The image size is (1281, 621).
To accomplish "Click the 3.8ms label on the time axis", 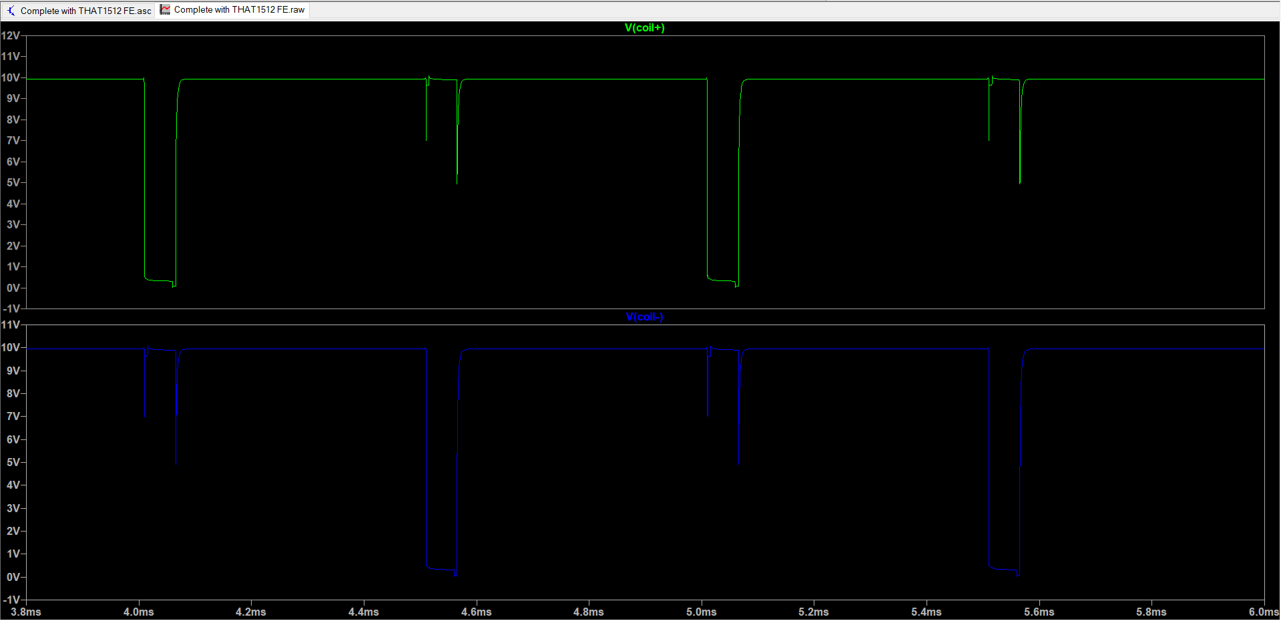I will tap(26, 612).
